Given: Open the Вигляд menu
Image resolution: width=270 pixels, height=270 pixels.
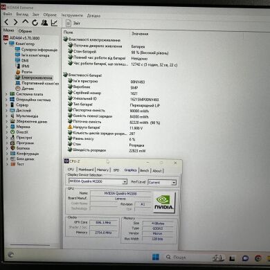Looking at the screenshot, I should coord(22,15).
